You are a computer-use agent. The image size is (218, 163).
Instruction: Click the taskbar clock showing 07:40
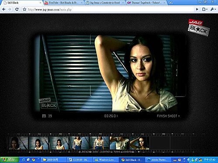pyautogui.click(x=209, y=160)
